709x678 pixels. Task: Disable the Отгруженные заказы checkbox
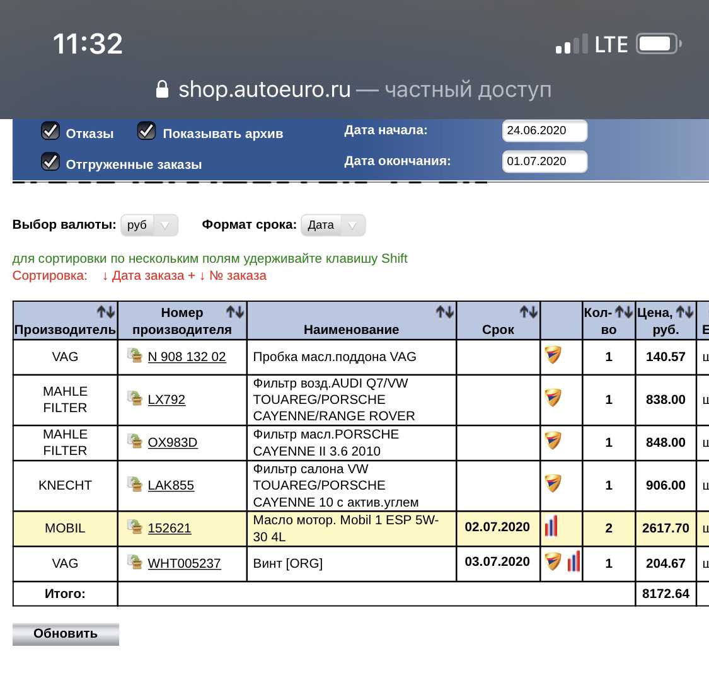pos(50,162)
